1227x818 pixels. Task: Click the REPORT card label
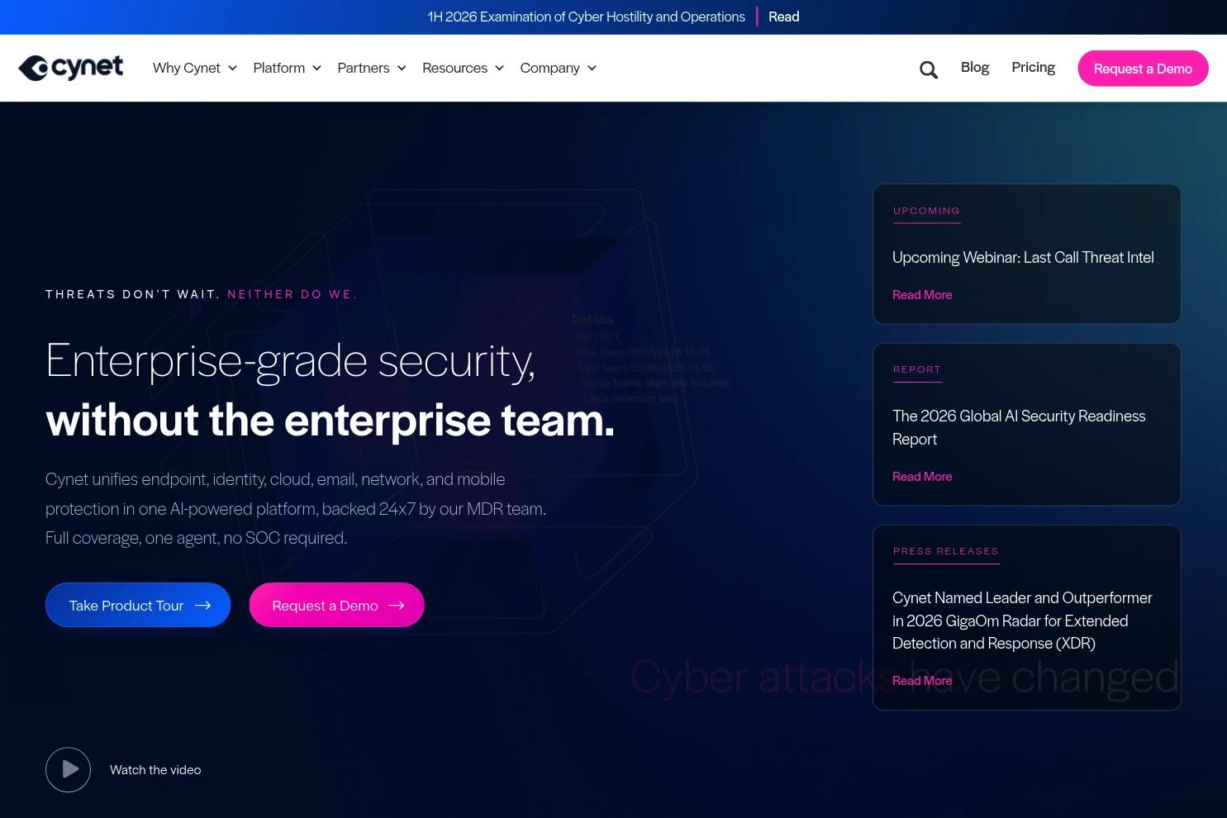click(917, 369)
